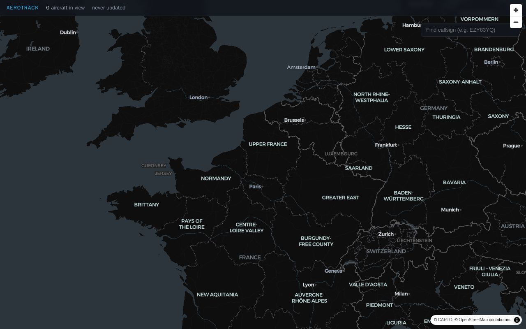
Task: Click the LUXEMBOURG label
Action: coord(341,154)
